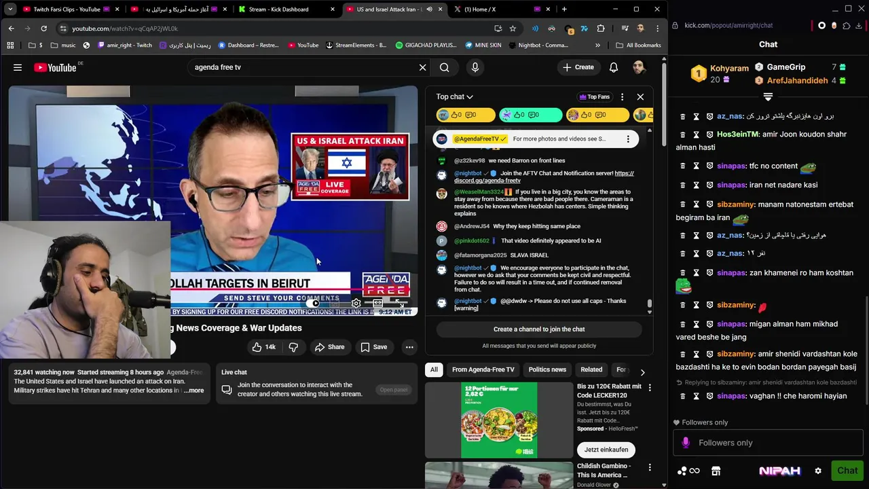This screenshot has height=489, width=869.
Task: Click the Followers only chat input
Action: point(768,443)
